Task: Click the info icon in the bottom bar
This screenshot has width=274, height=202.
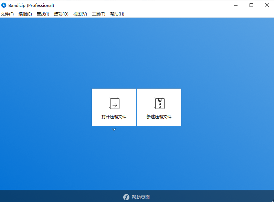Action: point(126,197)
